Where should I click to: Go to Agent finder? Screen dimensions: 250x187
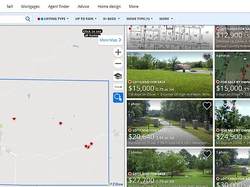point(59,6)
